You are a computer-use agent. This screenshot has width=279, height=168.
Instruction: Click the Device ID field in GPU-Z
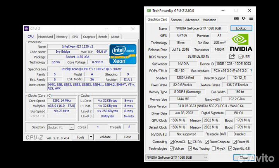(x=233, y=63)
